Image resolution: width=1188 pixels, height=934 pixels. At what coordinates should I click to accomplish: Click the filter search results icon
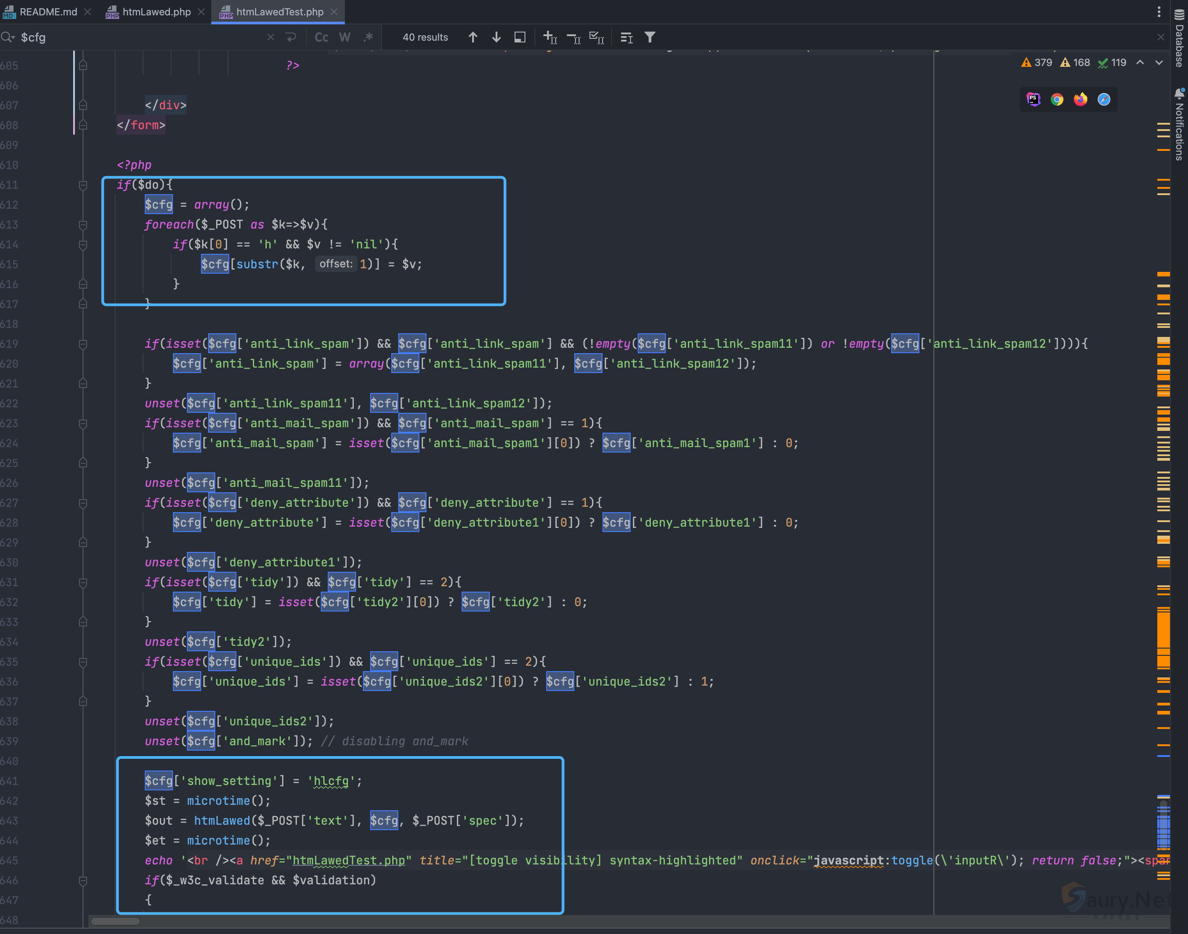coord(650,37)
